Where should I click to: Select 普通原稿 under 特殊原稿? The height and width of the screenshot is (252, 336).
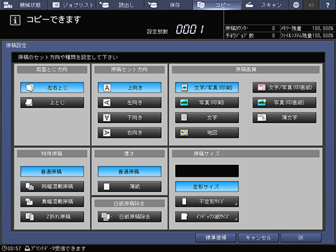(52, 171)
